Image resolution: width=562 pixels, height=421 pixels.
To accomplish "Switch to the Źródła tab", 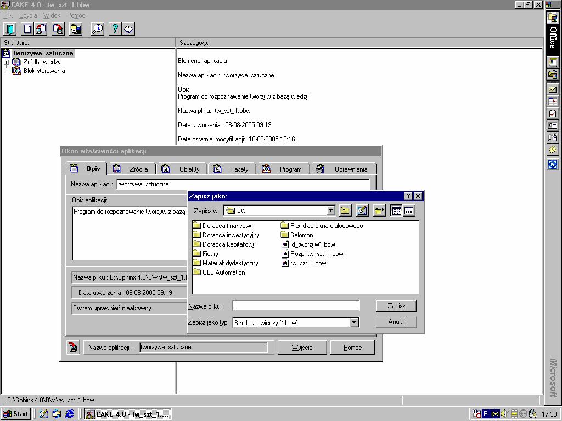I will coord(132,169).
